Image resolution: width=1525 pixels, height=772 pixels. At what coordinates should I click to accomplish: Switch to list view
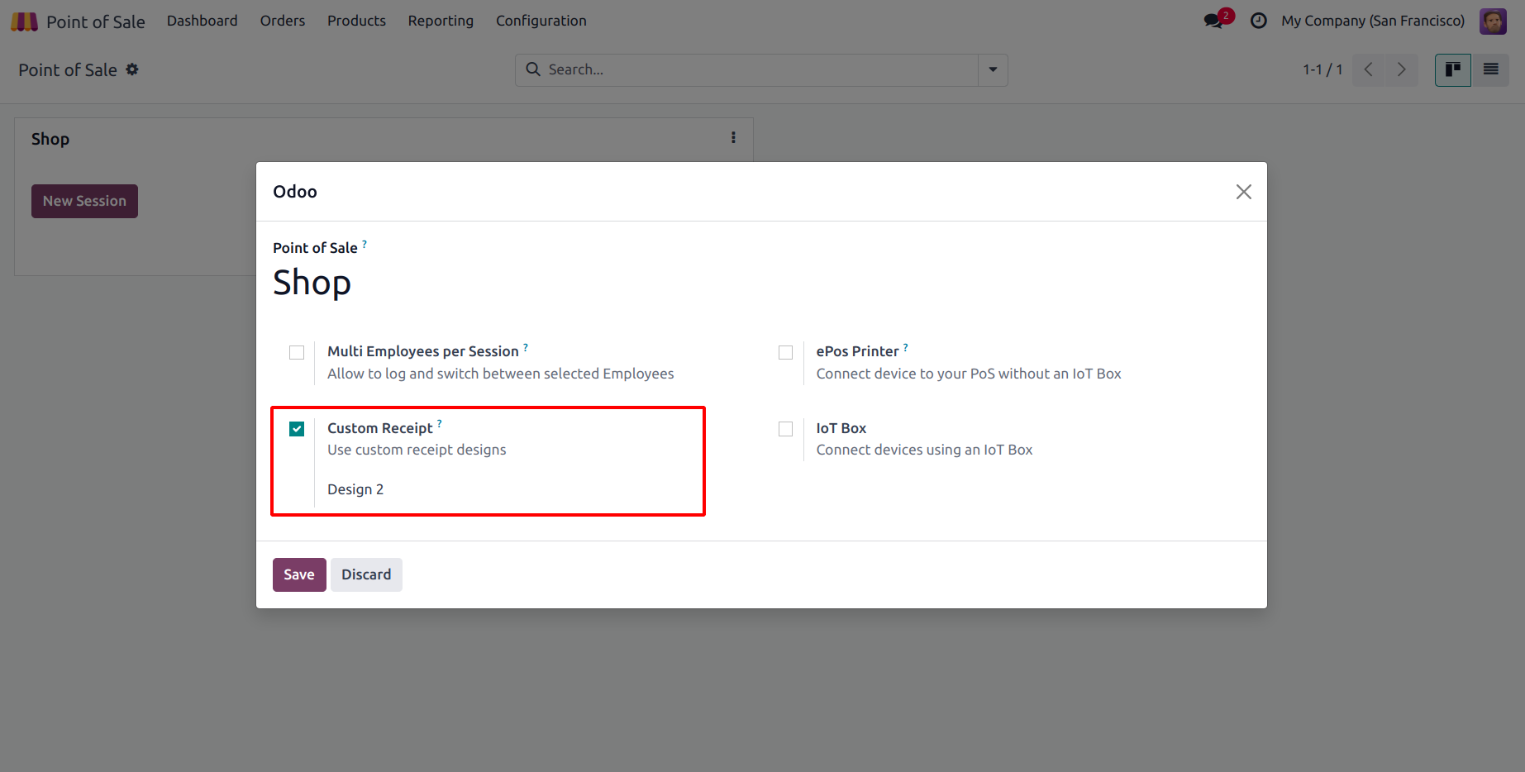pyautogui.click(x=1490, y=70)
